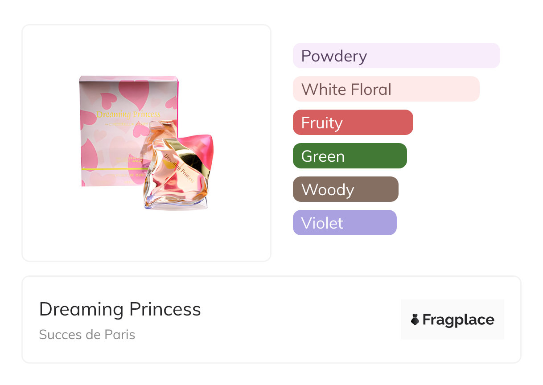Click the Fragplace wordmark text
The image size is (543, 385).
pyautogui.click(x=458, y=319)
